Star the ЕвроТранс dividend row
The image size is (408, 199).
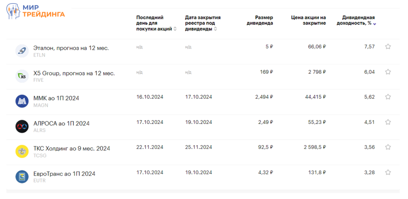388,172
